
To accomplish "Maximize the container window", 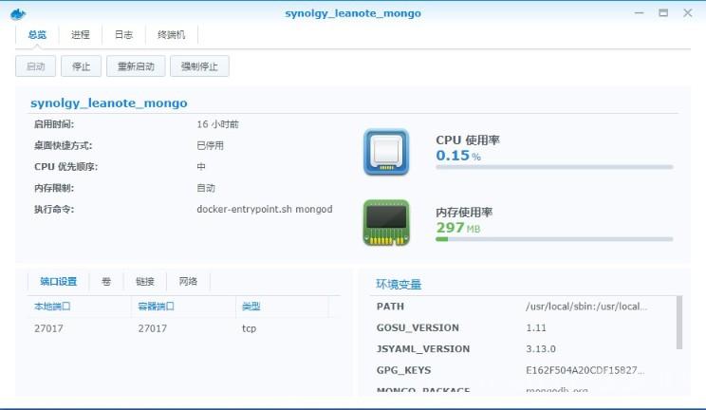I will click(x=663, y=13).
